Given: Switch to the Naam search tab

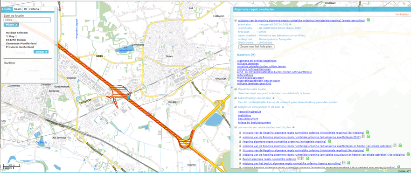Looking at the screenshot, I should pos(18,9).
